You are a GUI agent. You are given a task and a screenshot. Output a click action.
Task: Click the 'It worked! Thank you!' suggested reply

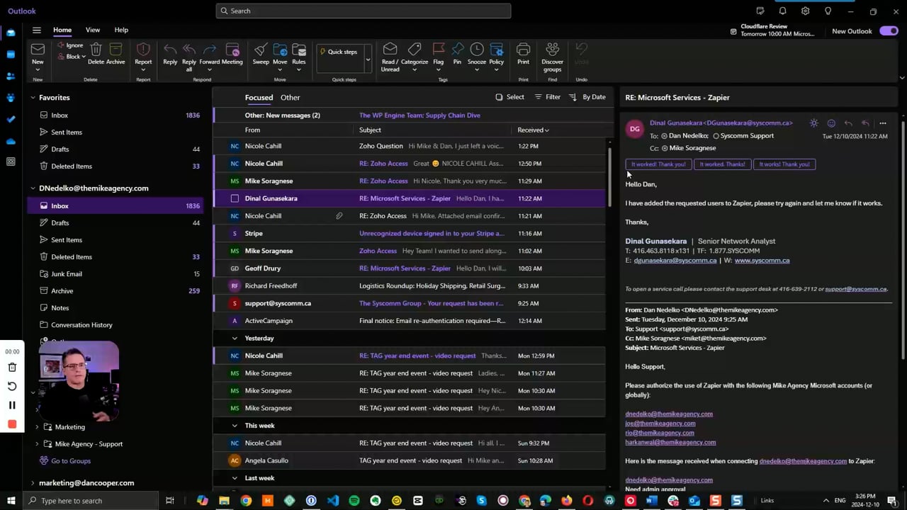click(658, 164)
